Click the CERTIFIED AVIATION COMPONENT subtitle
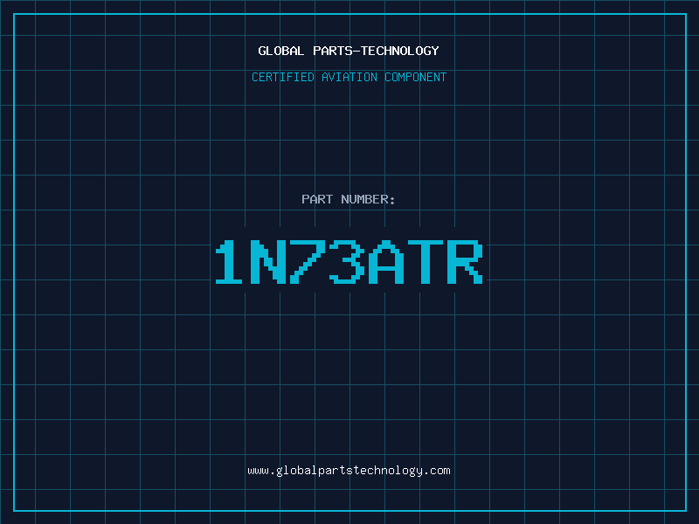Viewport: 699px width, 524px height. pyautogui.click(x=349, y=77)
